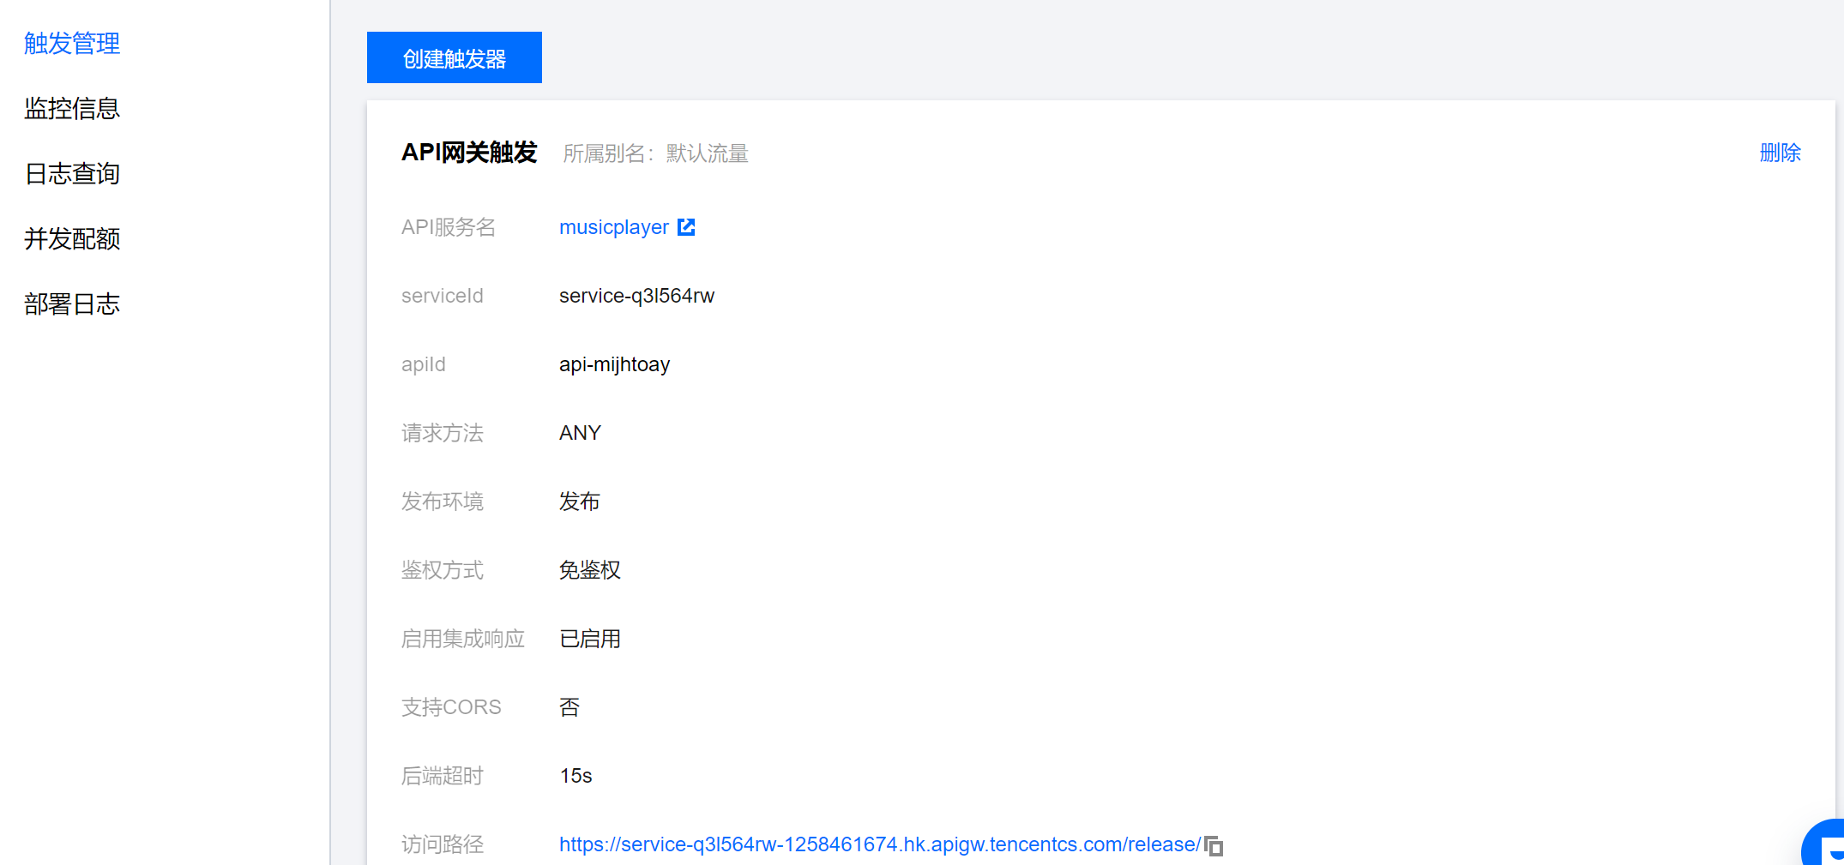Click the serviceId label
The width and height of the screenshot is (1844, 865).
[x=443, y=296]
